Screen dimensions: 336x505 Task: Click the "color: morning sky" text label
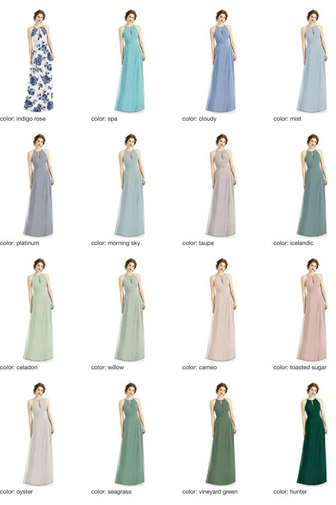tap(116, 243)
